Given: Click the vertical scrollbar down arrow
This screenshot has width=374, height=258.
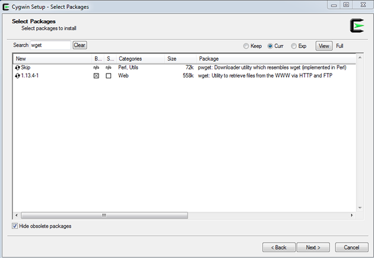Looking at the screenshot, I should point(360,208).
